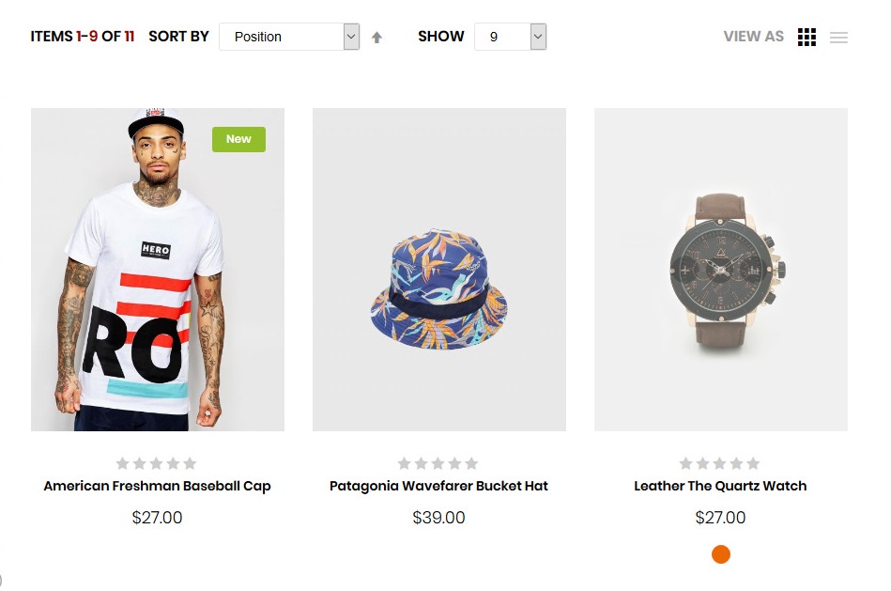Click the Quartz Watch $27.00 price
Image resolution: width=891 pixels, height=591 pixels.
[x=720, y=518]
